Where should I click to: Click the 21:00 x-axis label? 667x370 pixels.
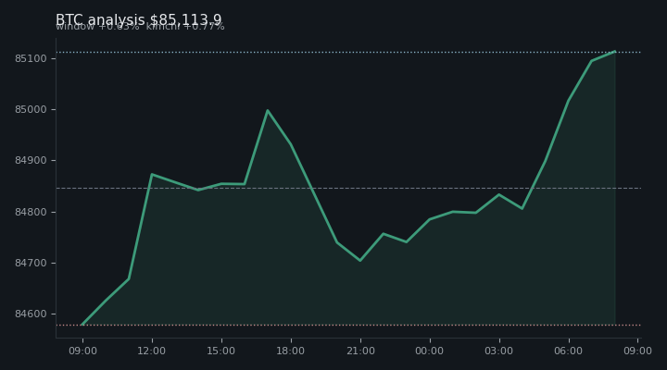point(360,351)
